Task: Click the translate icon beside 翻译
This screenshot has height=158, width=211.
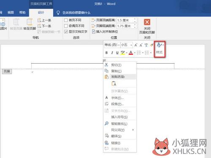Action: [107, 136]
